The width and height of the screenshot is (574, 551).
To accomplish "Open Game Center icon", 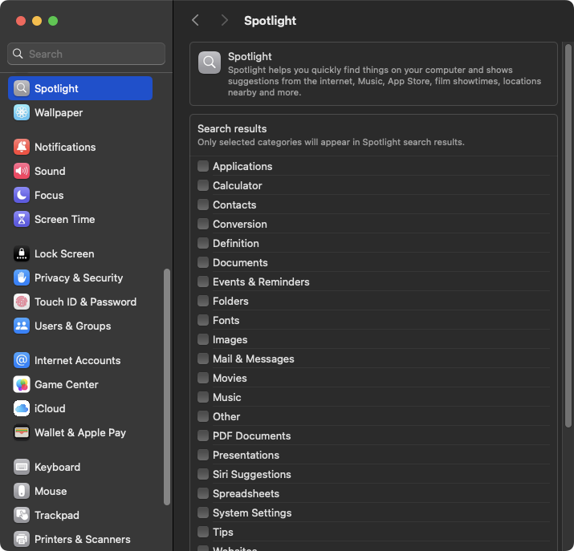I will tap(22, 384).
